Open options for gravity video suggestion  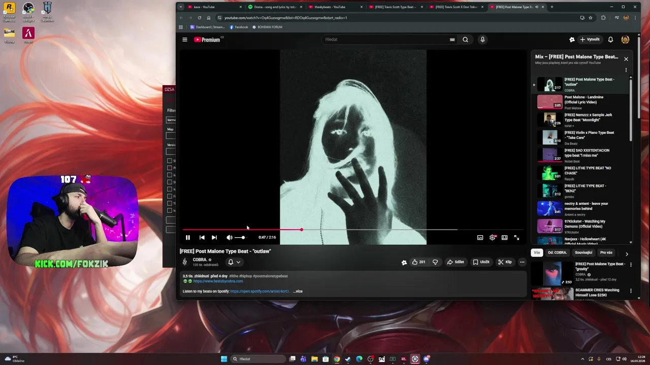pyautogui.click(x=631, y=265)
